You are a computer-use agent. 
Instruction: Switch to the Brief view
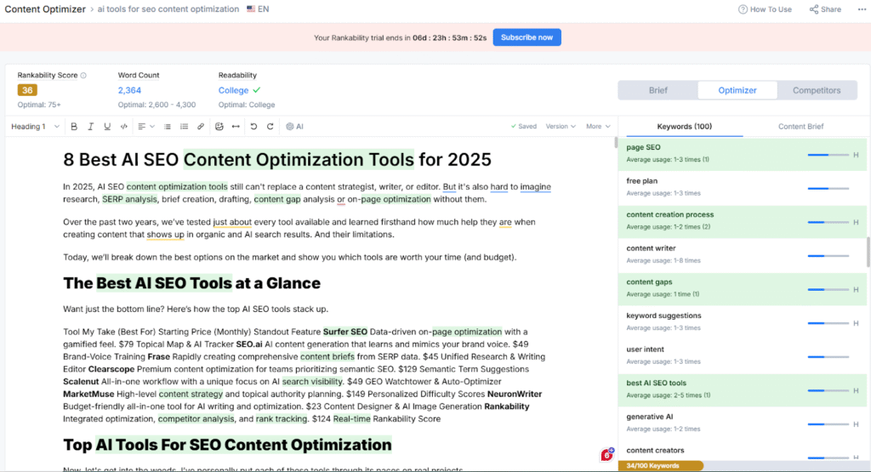658,90
